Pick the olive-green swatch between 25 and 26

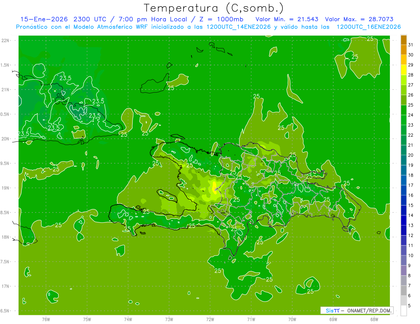404,100
